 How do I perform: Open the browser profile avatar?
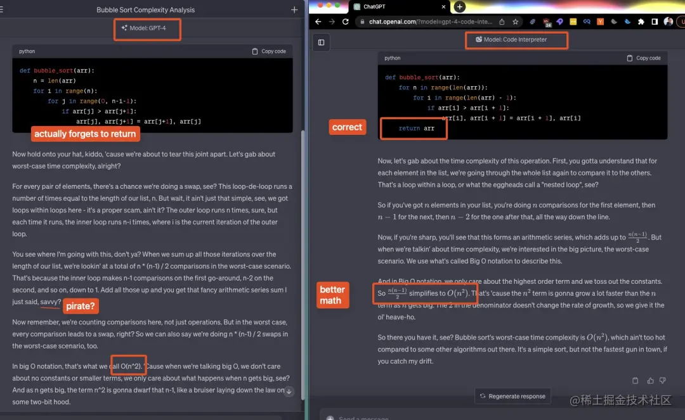[x=668, y=22]
